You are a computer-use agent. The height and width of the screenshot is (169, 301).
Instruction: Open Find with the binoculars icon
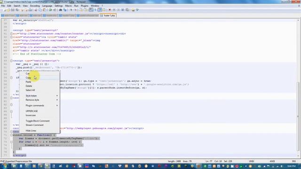(60, 10)
